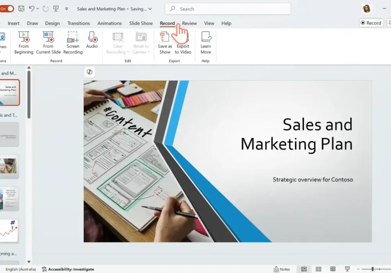Select the Record ribbon tab
Image resolution: width=391 pixels, height=273 pixels.
pyautogui.click(x=167, y=23)
